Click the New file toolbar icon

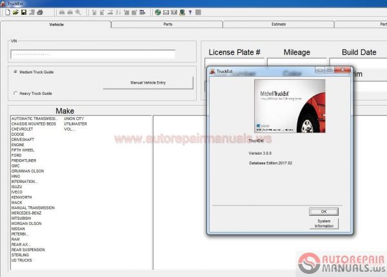pyautogui.click(x=8, y=12)
